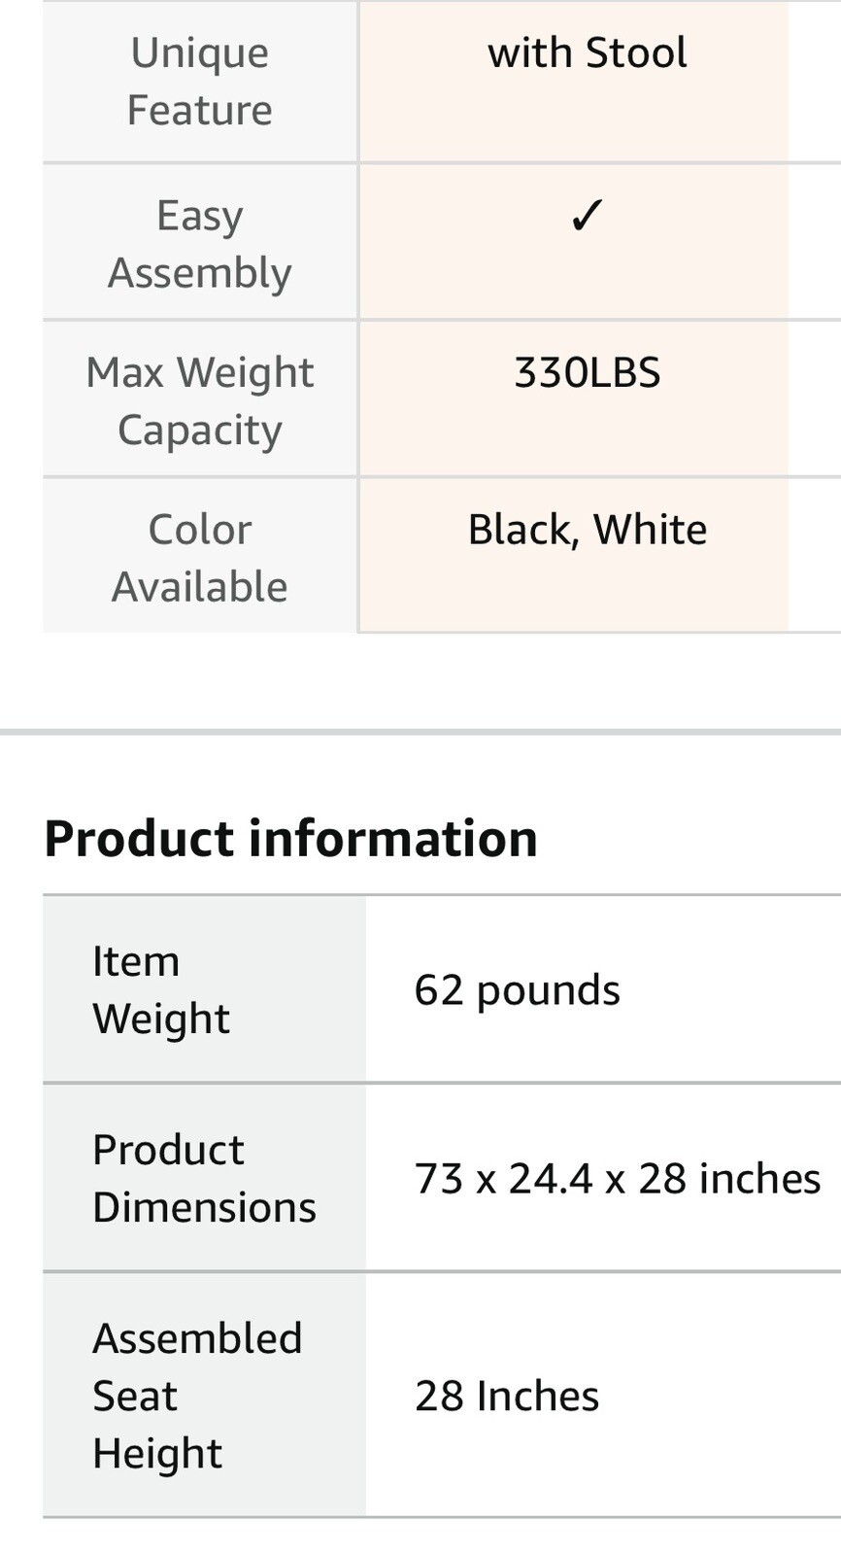Tap the cut-off column cell beside the checkmark
The height and width of the screenshot is (1555, 841).
coord(816,241)
